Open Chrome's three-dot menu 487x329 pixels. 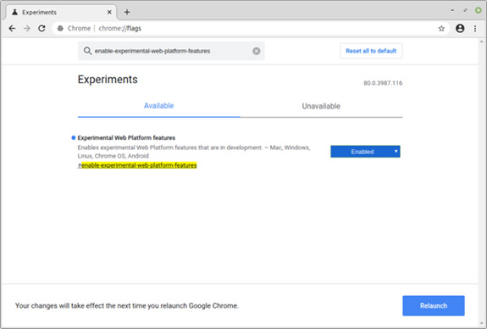[x=475, y=28]
